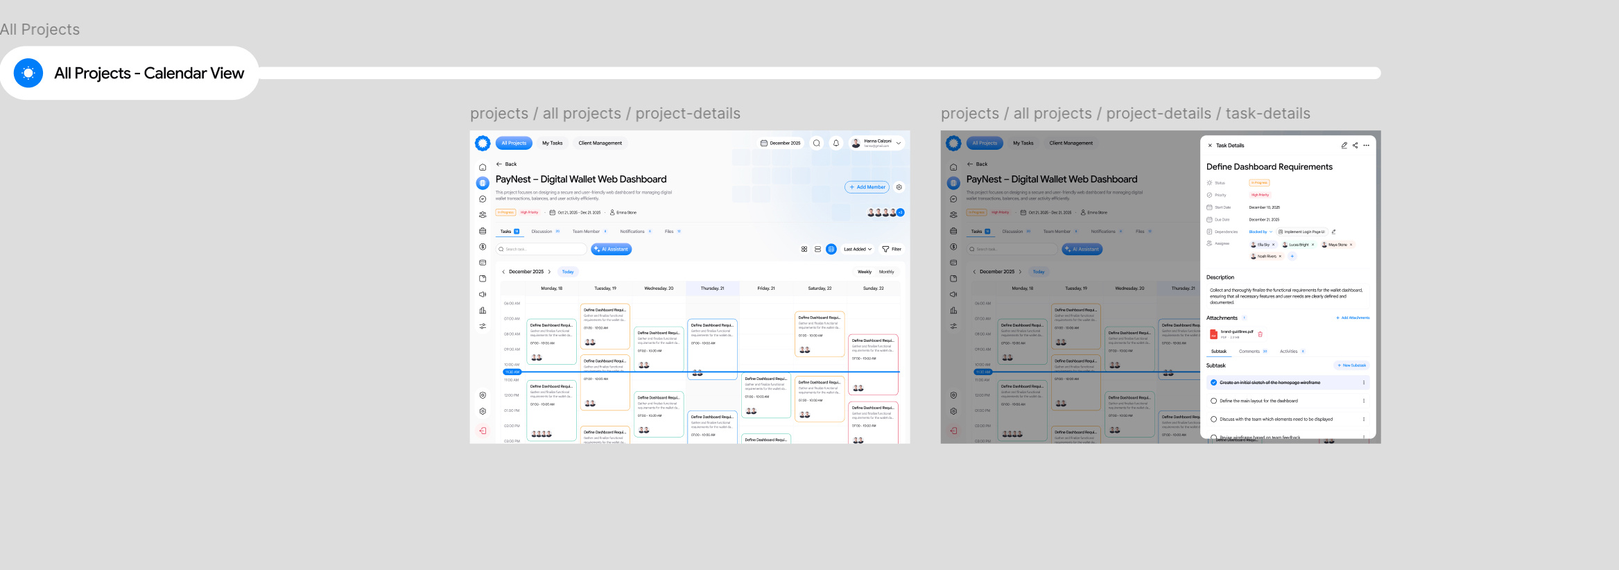This screenshot has width=1619, height=570.
Task: Click the share icon in Task Details
Action: point(1355,146)
